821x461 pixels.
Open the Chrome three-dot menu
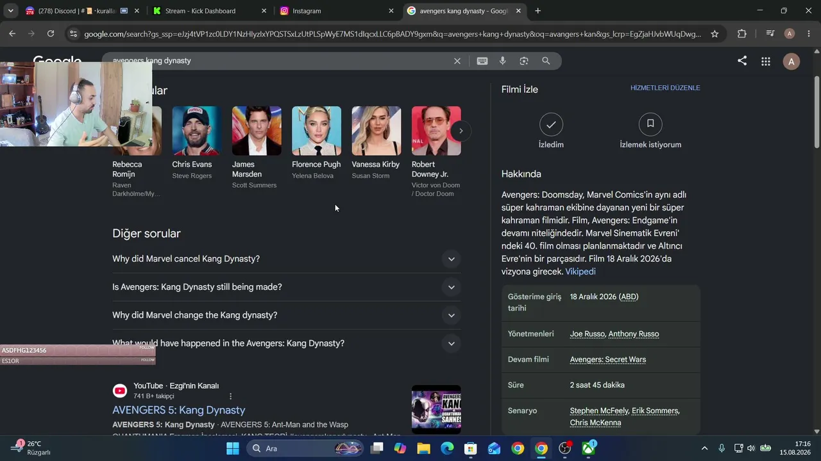(x=808, y=34)
